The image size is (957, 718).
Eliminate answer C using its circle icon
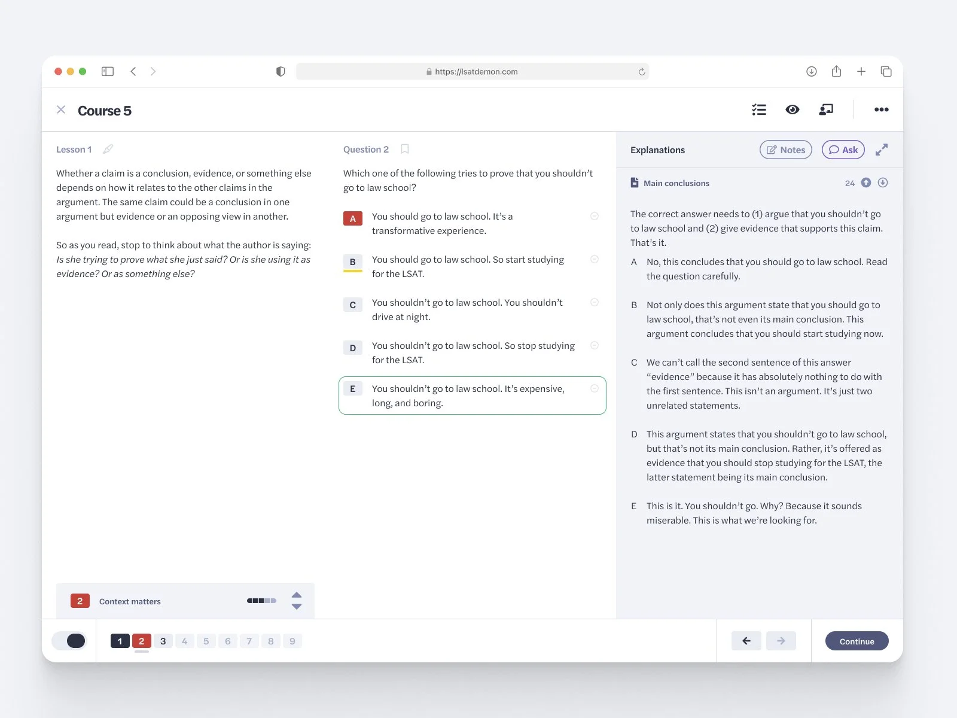(595, 302)
